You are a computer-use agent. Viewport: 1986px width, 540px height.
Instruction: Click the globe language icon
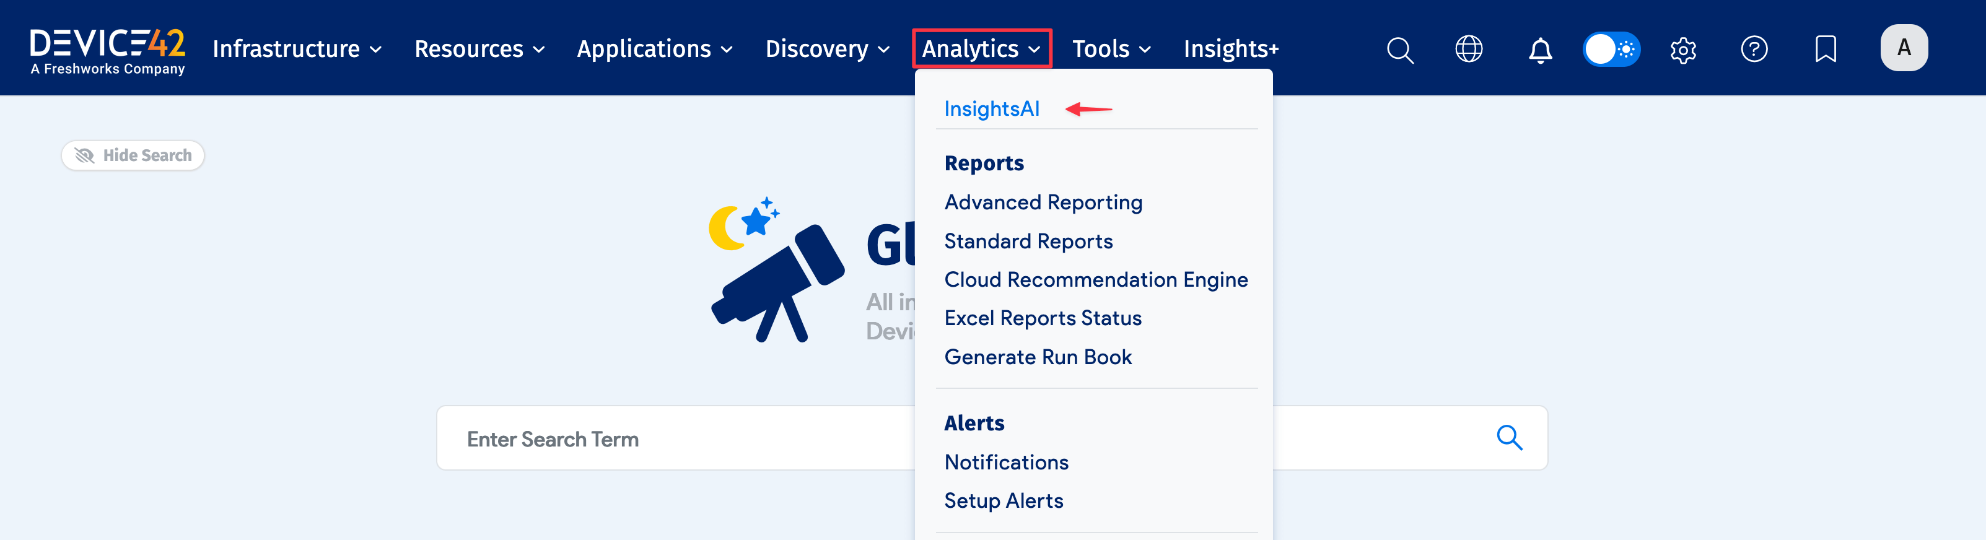coord(1468,50)
